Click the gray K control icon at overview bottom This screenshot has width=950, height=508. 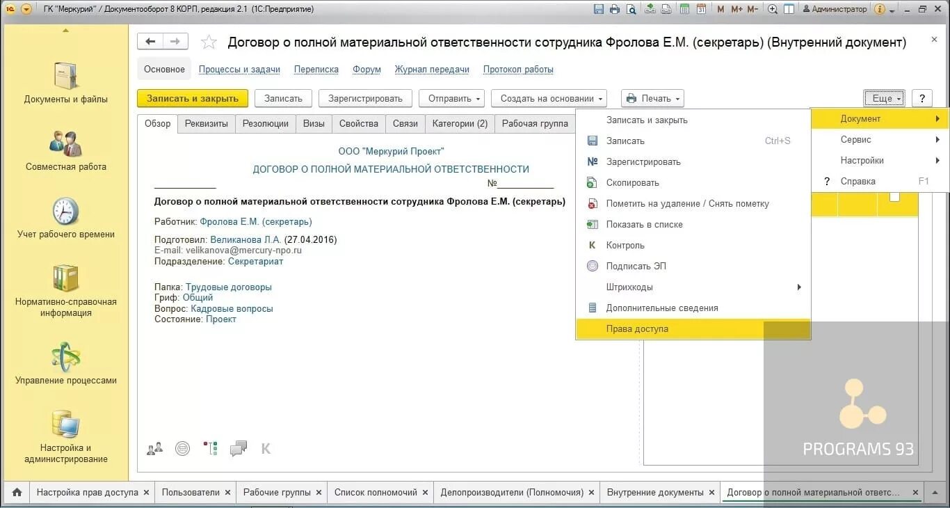(x=266, y=449)
